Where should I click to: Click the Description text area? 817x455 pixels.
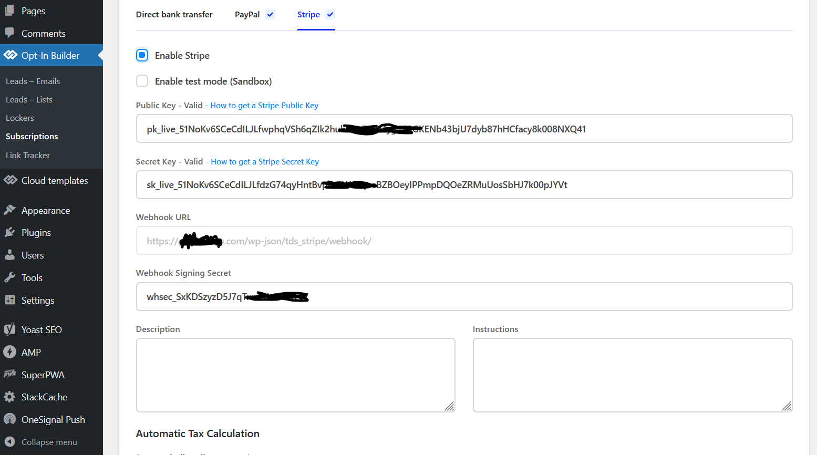[x=295, y=375]
